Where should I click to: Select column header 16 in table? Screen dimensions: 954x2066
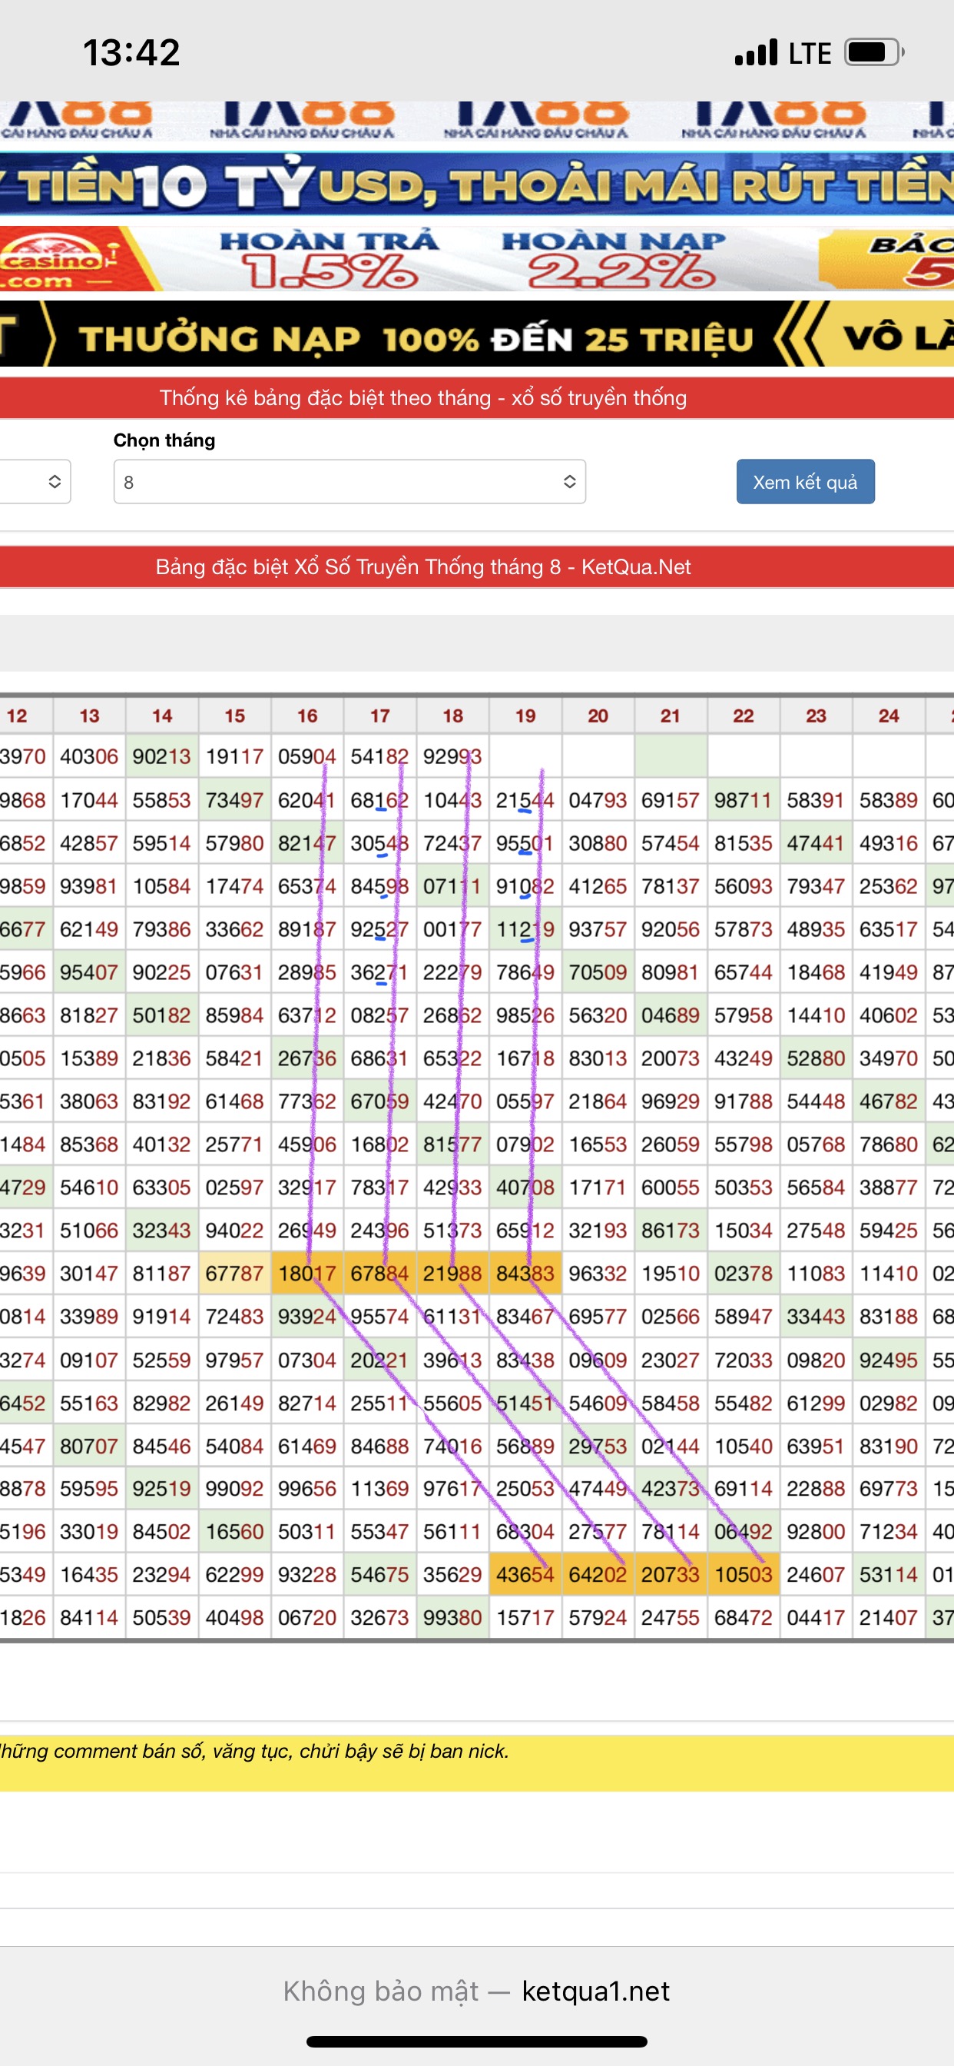[x=307, y=716]
